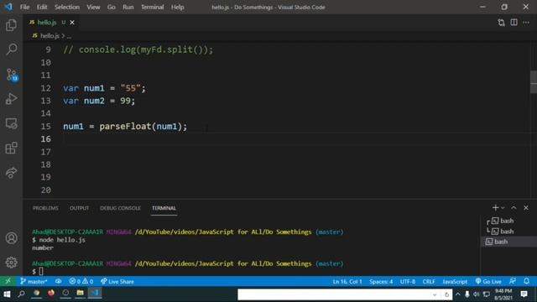Click hello.js in the breadcrumb
The width and height of the screenshot is (537, 302).
(50, 35)
